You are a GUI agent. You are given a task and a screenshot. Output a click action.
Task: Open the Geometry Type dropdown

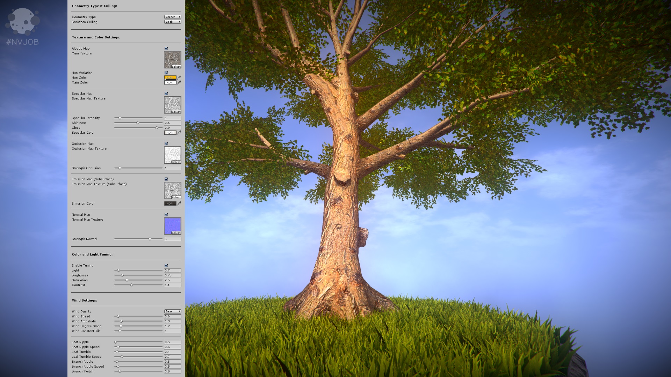(173, 17)
